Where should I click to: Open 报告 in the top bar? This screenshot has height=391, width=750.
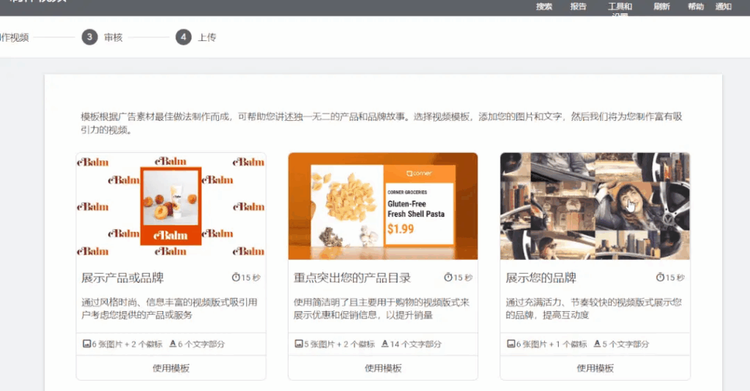(579, 7)
